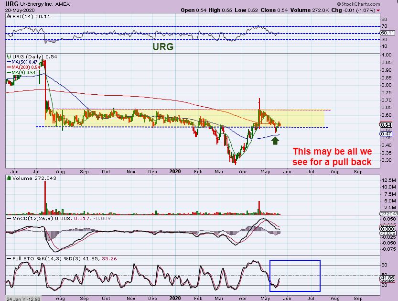Click the blue MA(50) legend line
This screenshot has height=301, width=398.
pyautogui.click(x=9, y=62)
